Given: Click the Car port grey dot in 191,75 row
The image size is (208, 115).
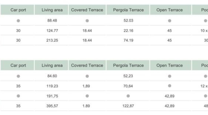Looking at the screenshot, I should point(18,96).
